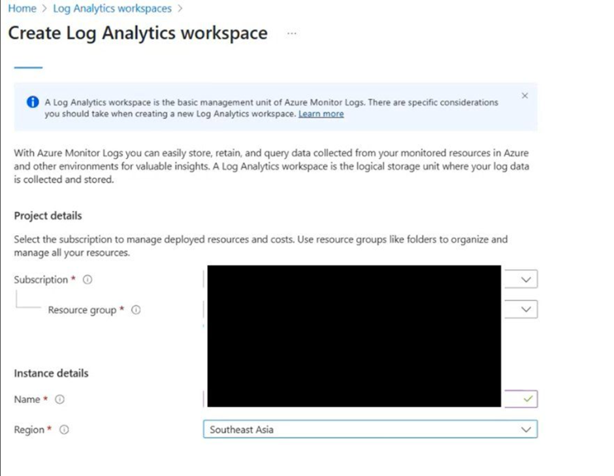
Task: Open Region dropdown using its chevron arrow
Action: (x=525, y=430)
